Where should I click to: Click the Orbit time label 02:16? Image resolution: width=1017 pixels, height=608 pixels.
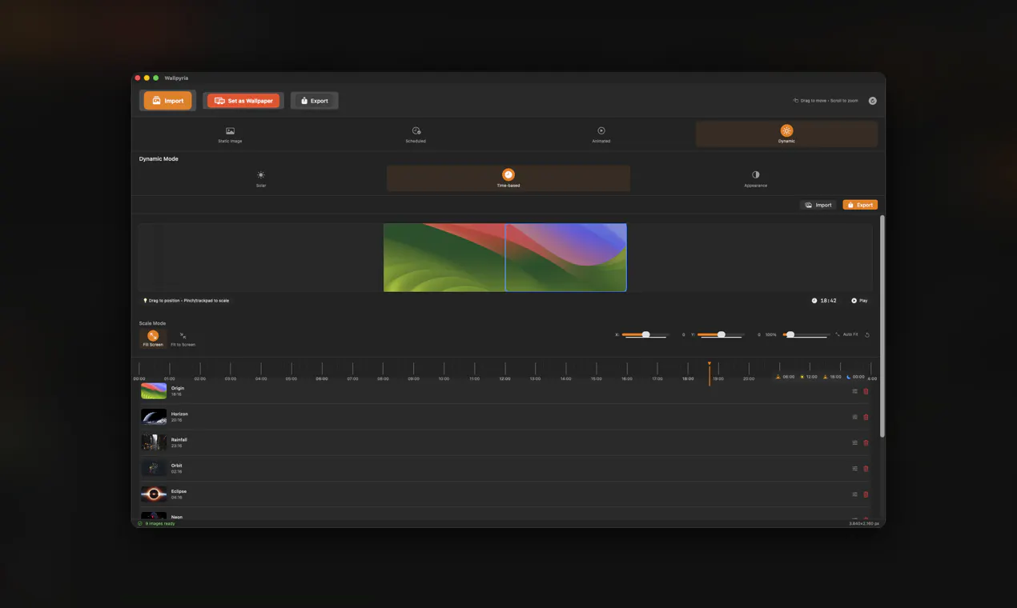(176, 471)
